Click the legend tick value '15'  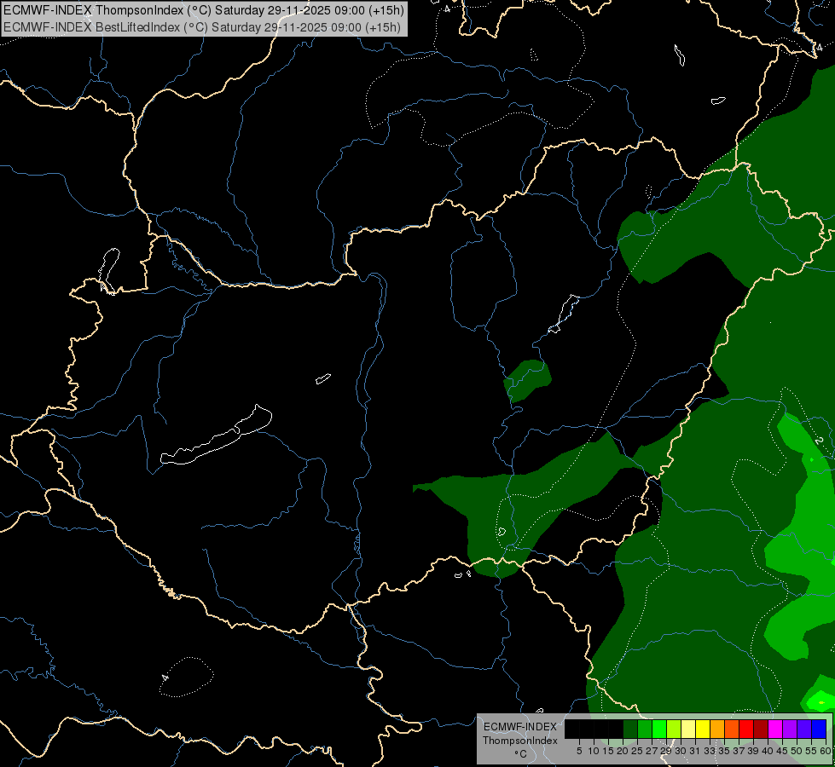(608, 751)
